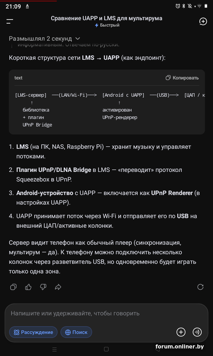Start a new chat with plus bubble icon
The width and height of the screenshot is (213, 356).
(203, 21)
